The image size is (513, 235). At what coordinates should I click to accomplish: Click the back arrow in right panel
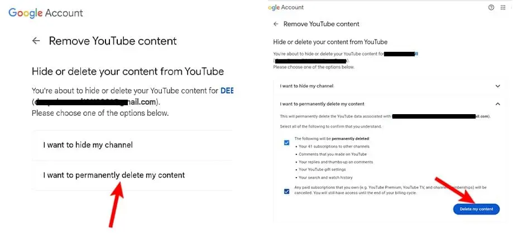click(x=276, y=24)
